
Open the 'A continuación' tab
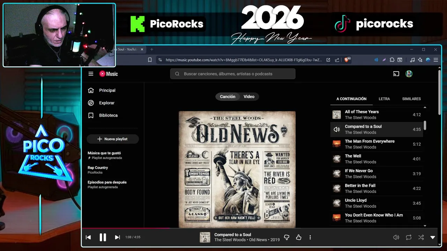(351, 99)
